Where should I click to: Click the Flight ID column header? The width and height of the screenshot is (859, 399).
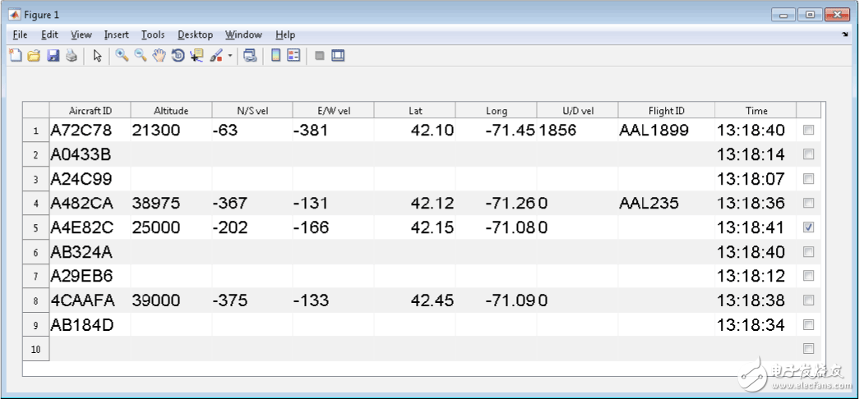pos(666,111)
